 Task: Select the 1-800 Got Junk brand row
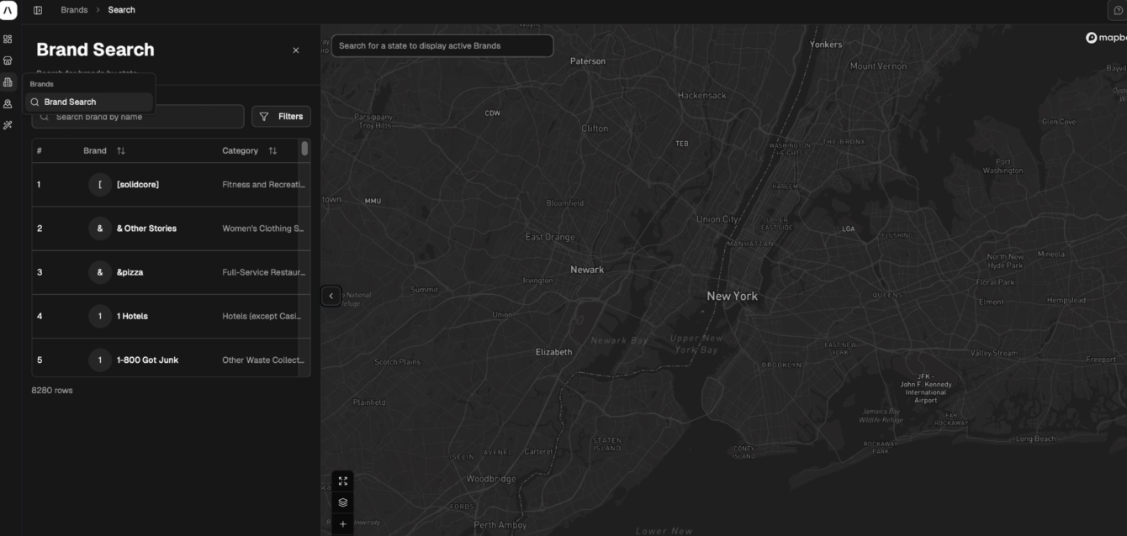[x=171, y=360]
